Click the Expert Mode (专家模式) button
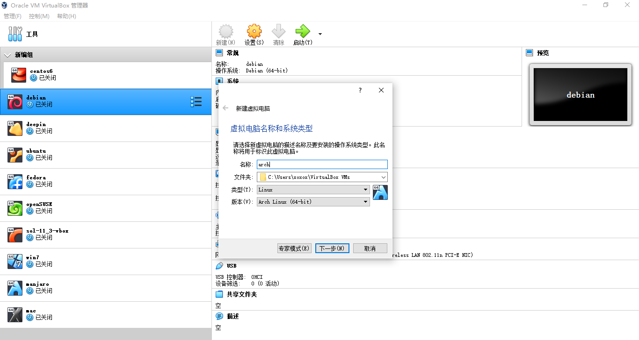 pyautogui.click(x=294, y=248)
